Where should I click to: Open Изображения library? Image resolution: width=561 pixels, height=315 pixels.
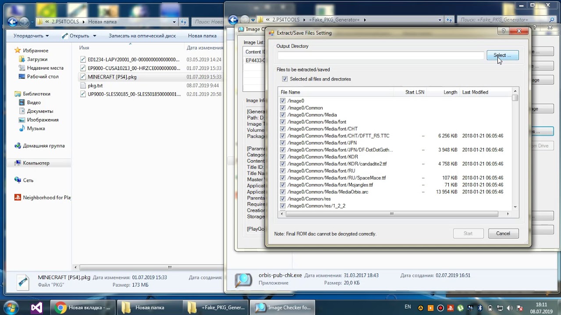(43, 120)
